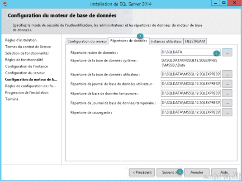This screenshot has width=242, height=181.
Task: Select Sélection de fonctionnalités step
Action: coord(27,53)
